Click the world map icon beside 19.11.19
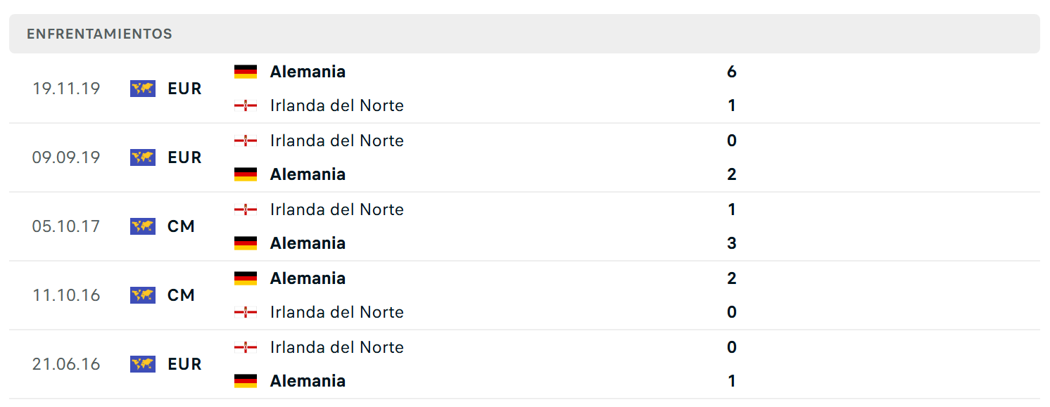This screenshot has width=1050, height=407. [143, 89]
